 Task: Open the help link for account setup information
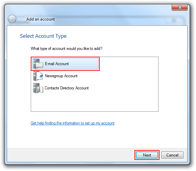pyautogui.click(x=73, y=123)
